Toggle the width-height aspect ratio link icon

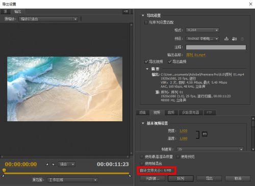click(x=205, y=134)
